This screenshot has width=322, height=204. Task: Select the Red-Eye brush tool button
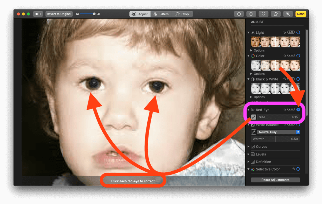[x=253, y=117]
